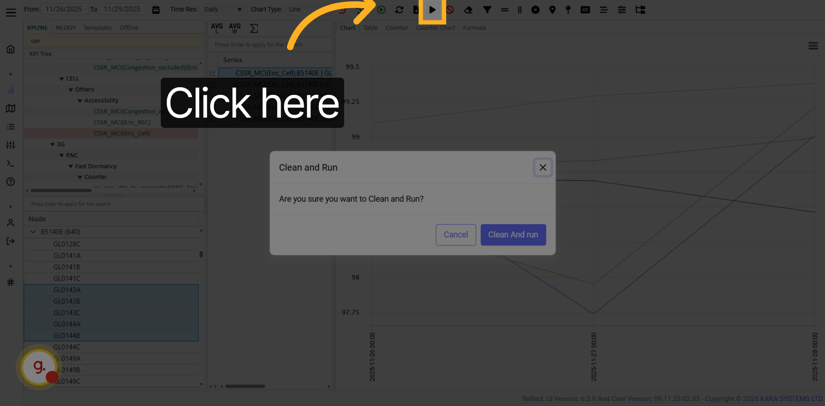Click the AVG L icon
Screen dimensions: 825x406
(x=217, y=28)
